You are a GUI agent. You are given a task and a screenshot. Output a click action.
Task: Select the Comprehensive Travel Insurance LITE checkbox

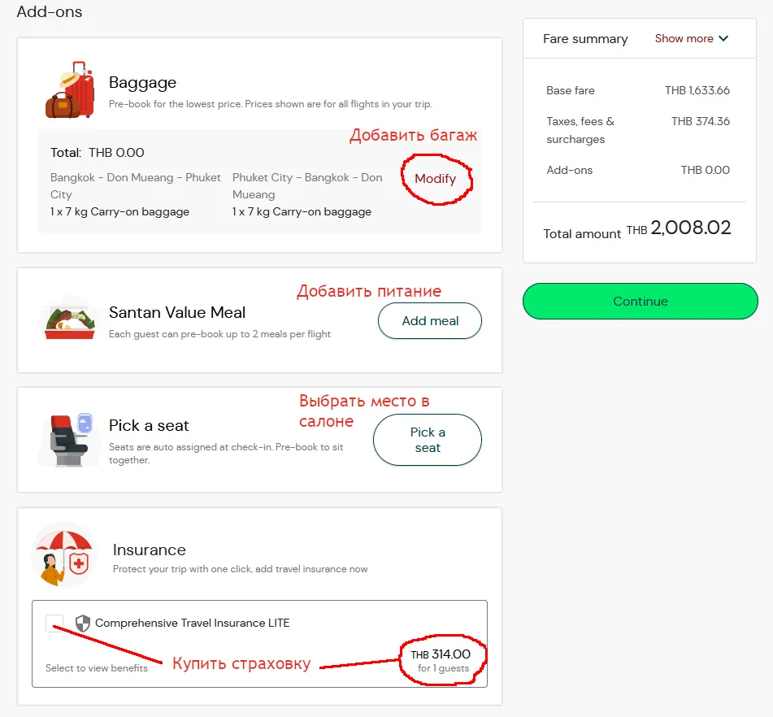click(54, 622)
